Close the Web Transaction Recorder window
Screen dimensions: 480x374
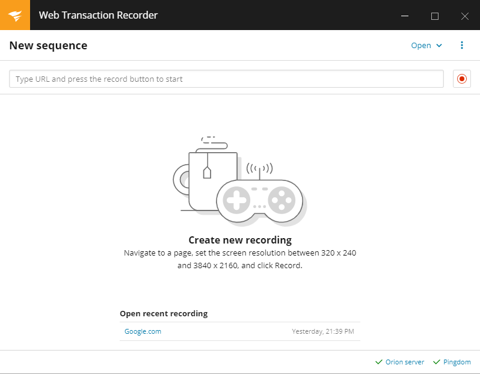click(x=464, y=16)
